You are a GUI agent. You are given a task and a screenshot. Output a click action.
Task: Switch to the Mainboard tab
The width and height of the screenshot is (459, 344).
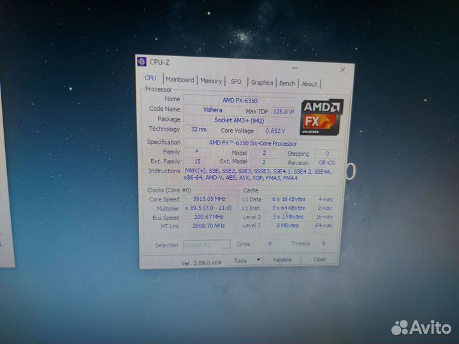click(x=180, y=80)
